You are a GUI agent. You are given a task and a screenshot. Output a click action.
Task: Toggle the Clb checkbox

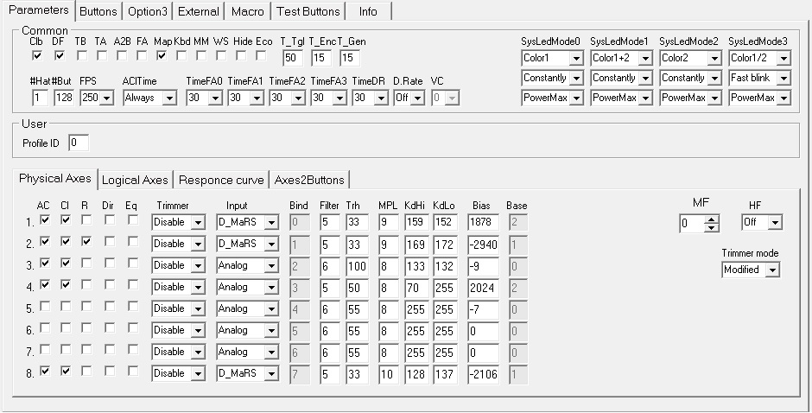click(x=36, y=56)
